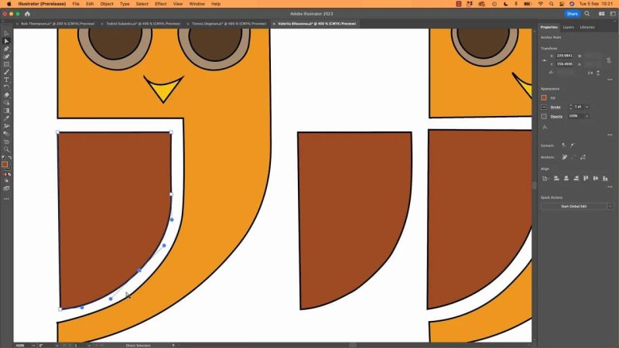Open the Align To dropdown
This screenshot has width=619, height=348.
click(x=545, y=179)
